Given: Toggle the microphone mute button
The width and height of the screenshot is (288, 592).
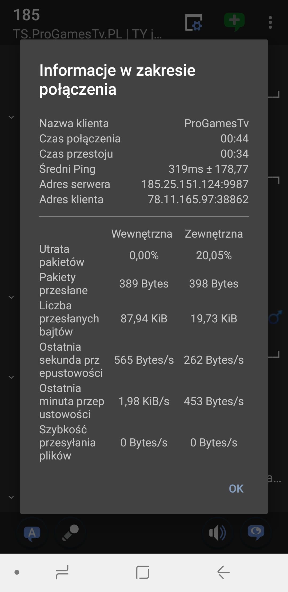Looking at the screenshot, I should 70,533.
